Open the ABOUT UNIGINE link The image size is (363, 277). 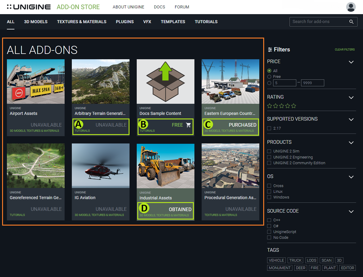tap(128, 7)
